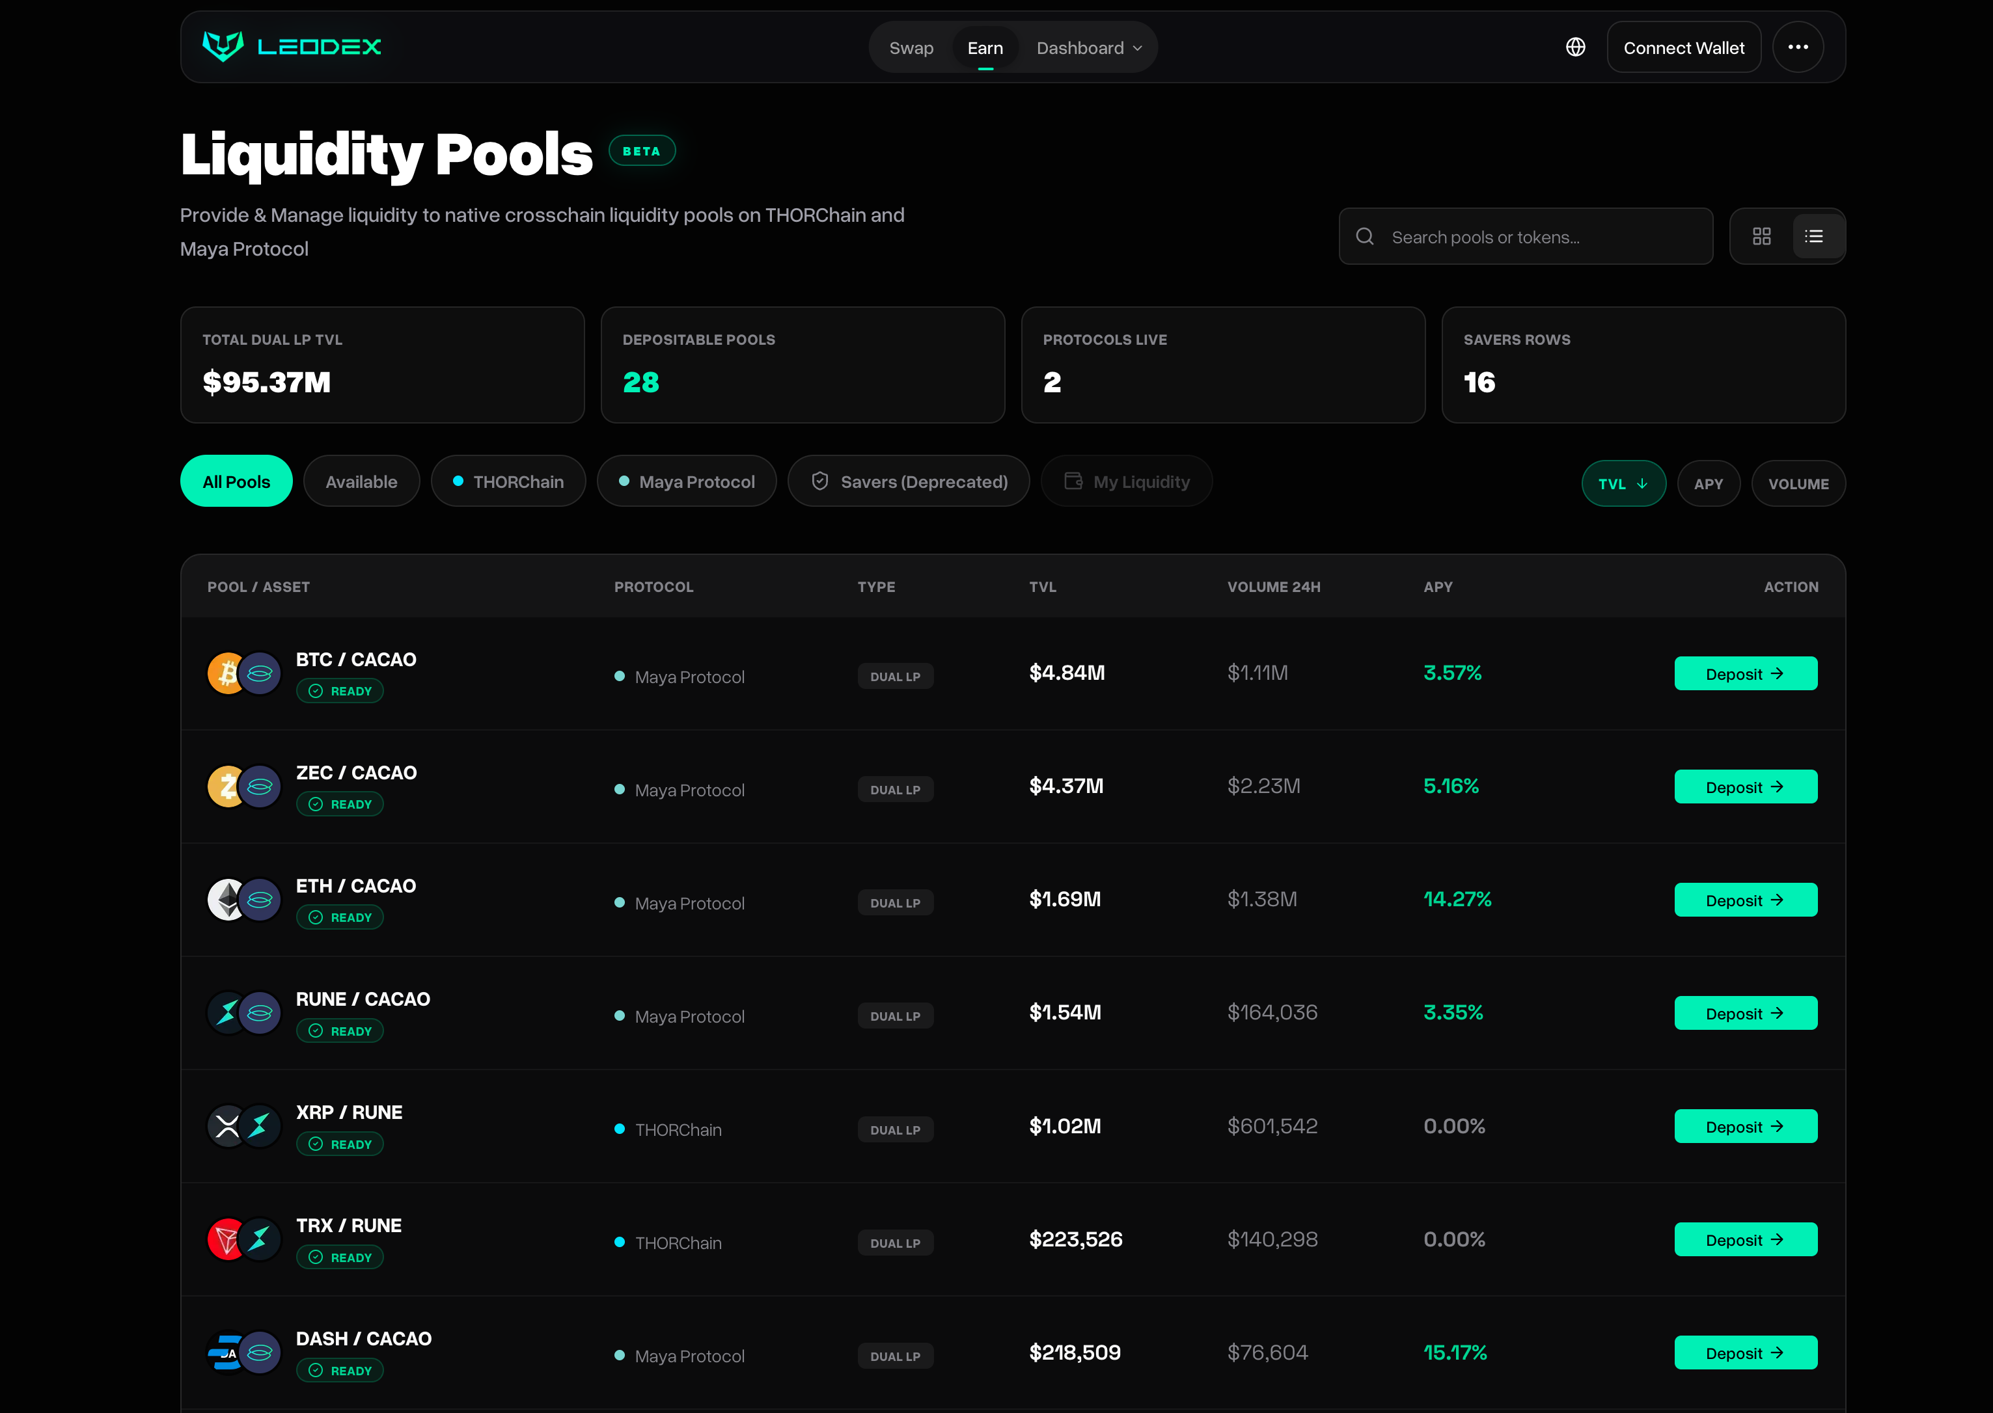
Task: Select the Earn tab
Action: (985, 48)
